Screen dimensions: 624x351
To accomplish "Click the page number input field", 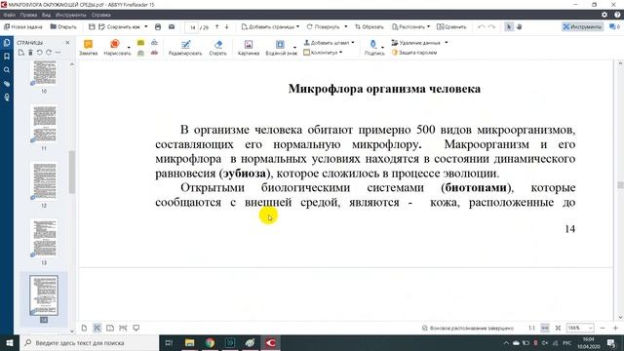I will click(192, 27).
